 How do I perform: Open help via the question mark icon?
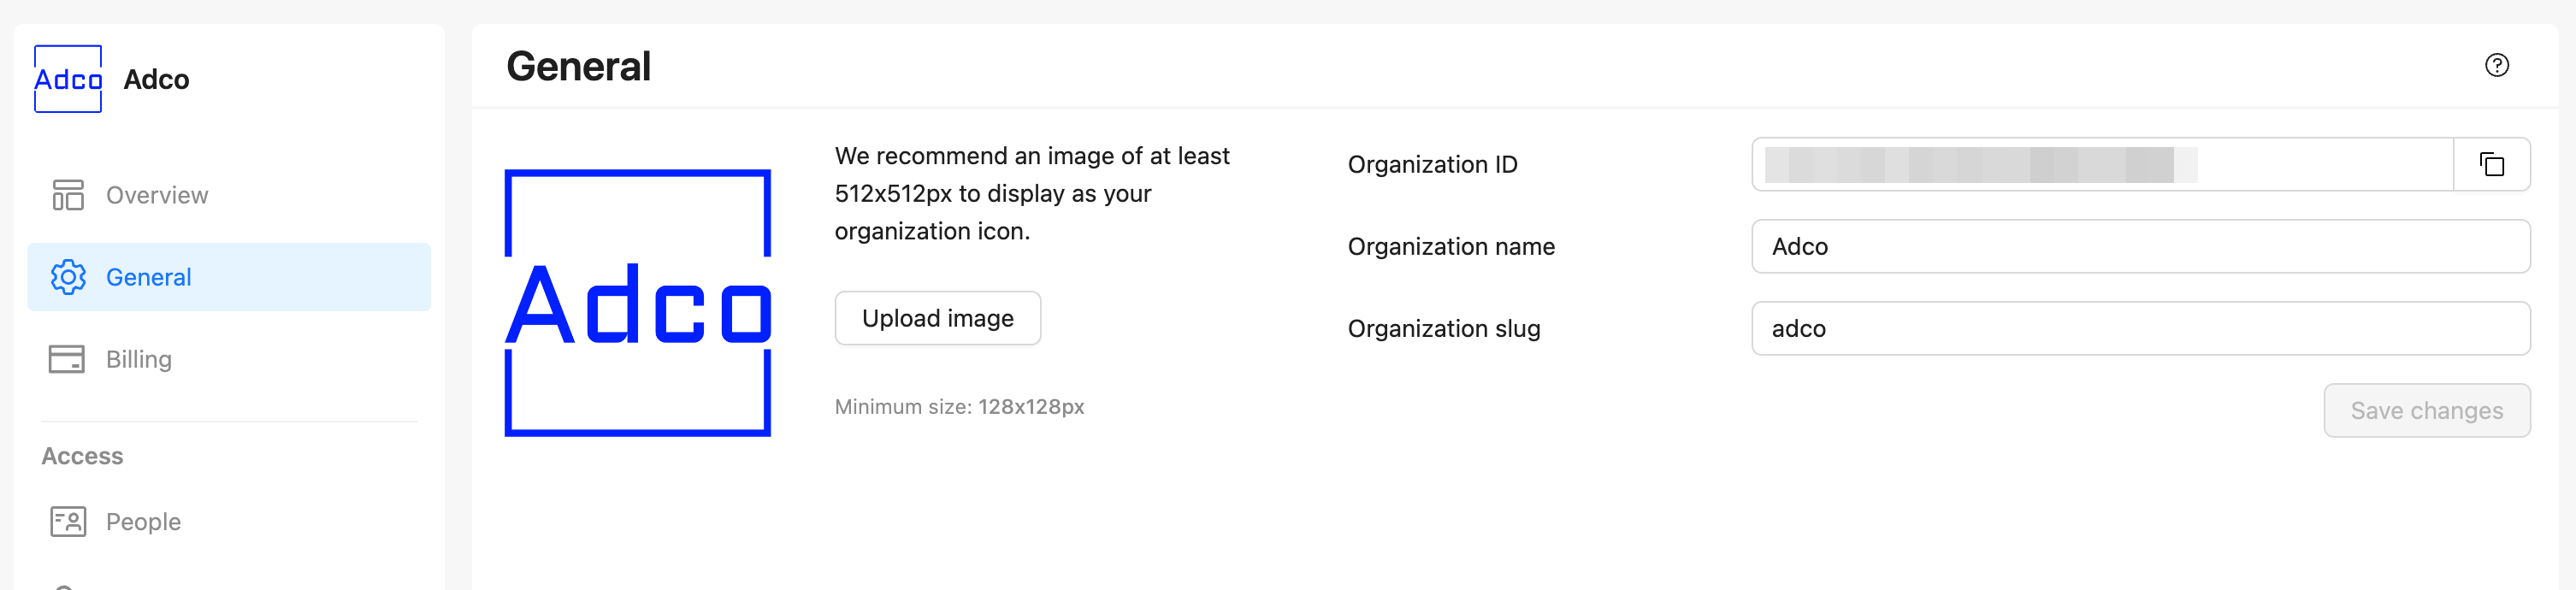pyautogui.click(x=2496, y=66)
